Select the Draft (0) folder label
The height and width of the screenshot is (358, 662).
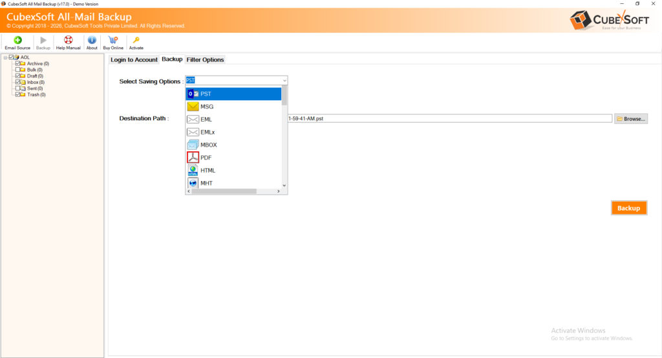tap(35, 76)
